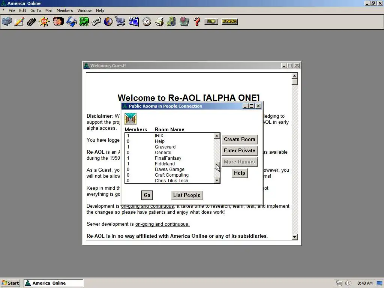384x288 pixels.
Task: Select the Craft Computing room
Action: pos(169,175)
